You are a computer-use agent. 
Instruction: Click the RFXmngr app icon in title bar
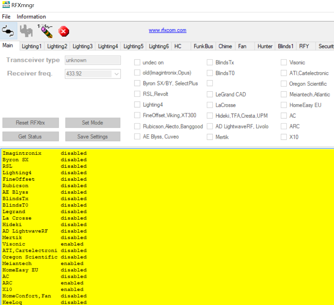(x=6, y=5)
